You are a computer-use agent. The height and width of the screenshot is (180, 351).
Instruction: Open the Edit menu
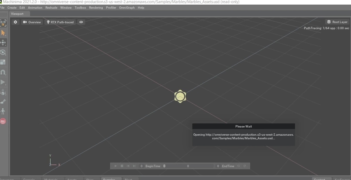pyautogui.click(x=22, y=8)
